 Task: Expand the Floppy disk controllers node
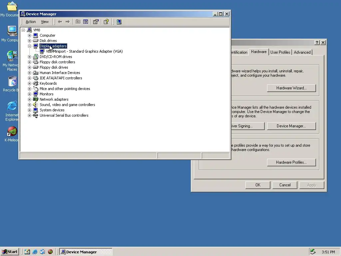(x=29, y=62)
